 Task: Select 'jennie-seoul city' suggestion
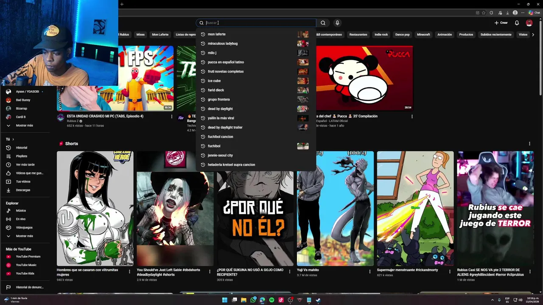pyautogui.click(x=256, y=155)
